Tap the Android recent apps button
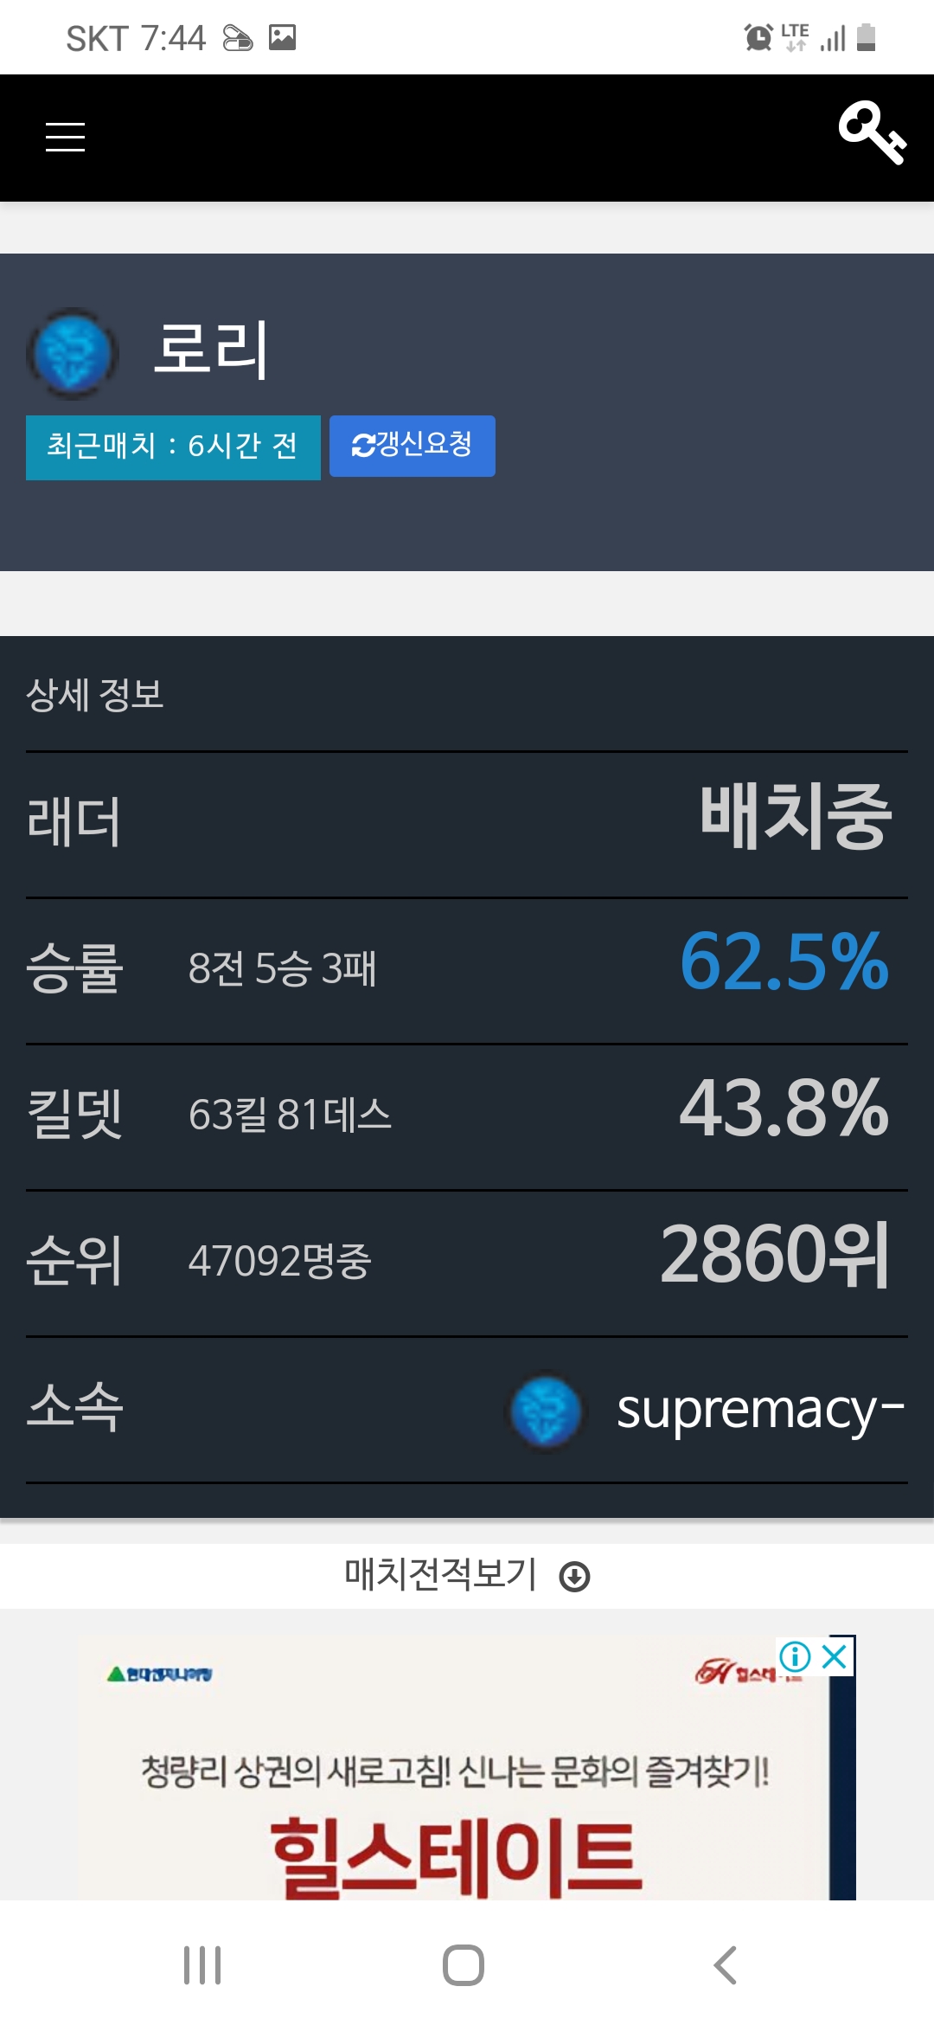The width and height of the screenshot is (934, 2025). click(202, 1964)
